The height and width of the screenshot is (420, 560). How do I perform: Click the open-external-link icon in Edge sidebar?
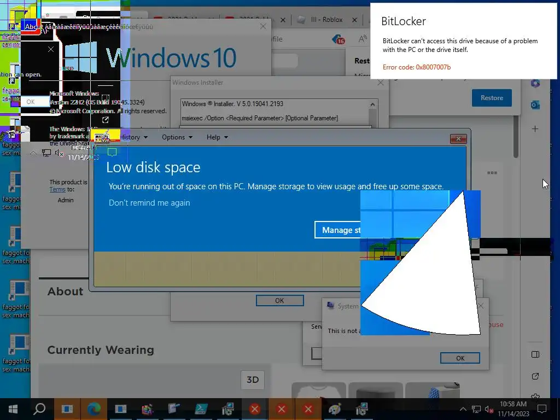click(x=535, y=376)
